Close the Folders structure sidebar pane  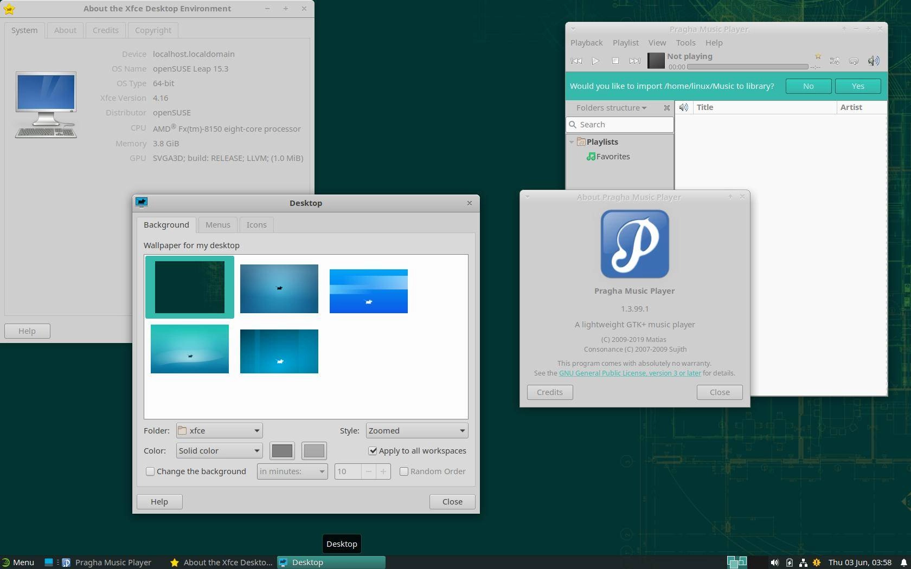666,108
